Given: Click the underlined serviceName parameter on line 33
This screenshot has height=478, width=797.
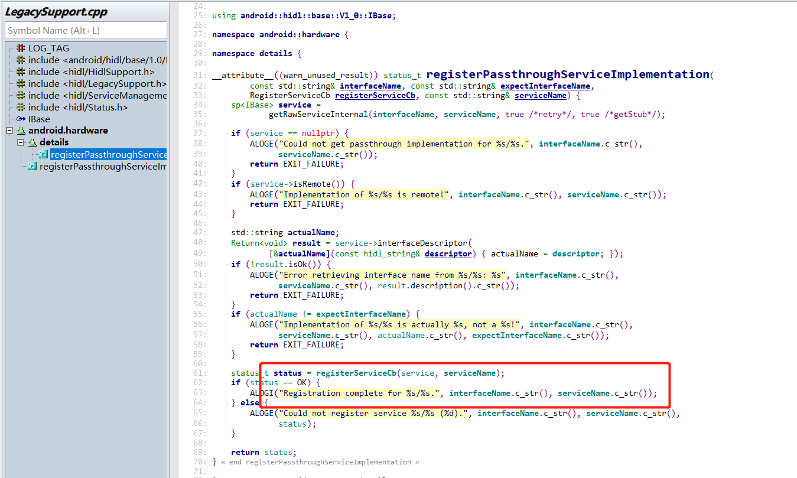Looking at the screenshot, I should pyautogui.click(x=541, y=95).
